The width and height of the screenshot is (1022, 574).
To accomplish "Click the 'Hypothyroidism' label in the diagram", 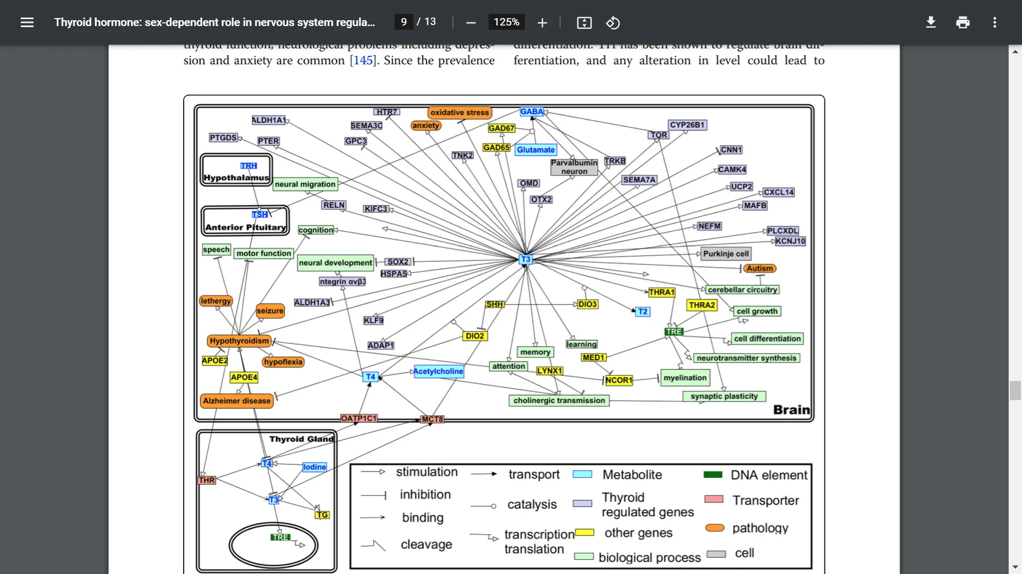I will (239, 341).
